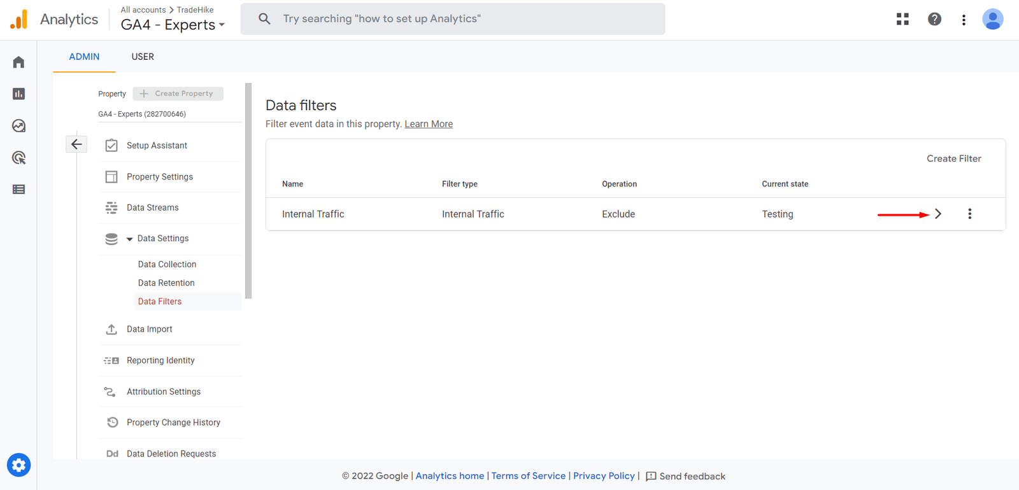
Task: Open Data Streams menu item
Action: click(x=153, y=207)
